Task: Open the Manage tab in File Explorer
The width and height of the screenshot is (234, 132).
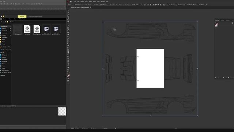Action: (22, 16)
